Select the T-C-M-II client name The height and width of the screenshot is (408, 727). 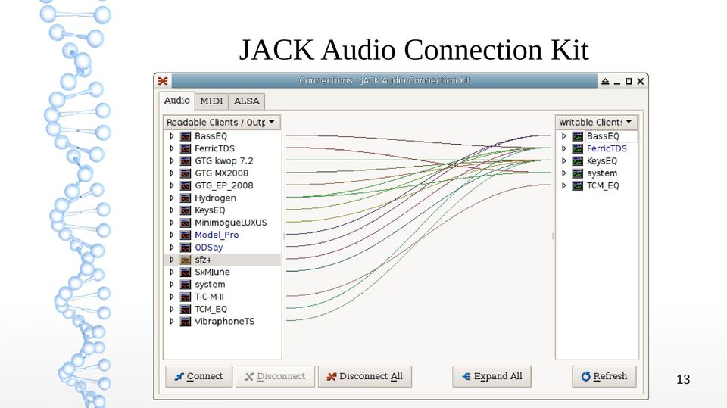coord(209,297)
